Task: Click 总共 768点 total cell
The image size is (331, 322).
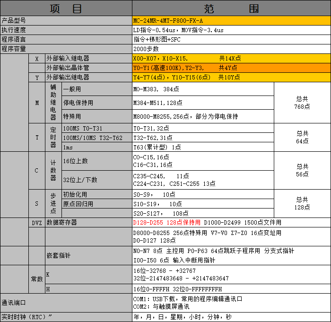Action: [x=302, y=103]
